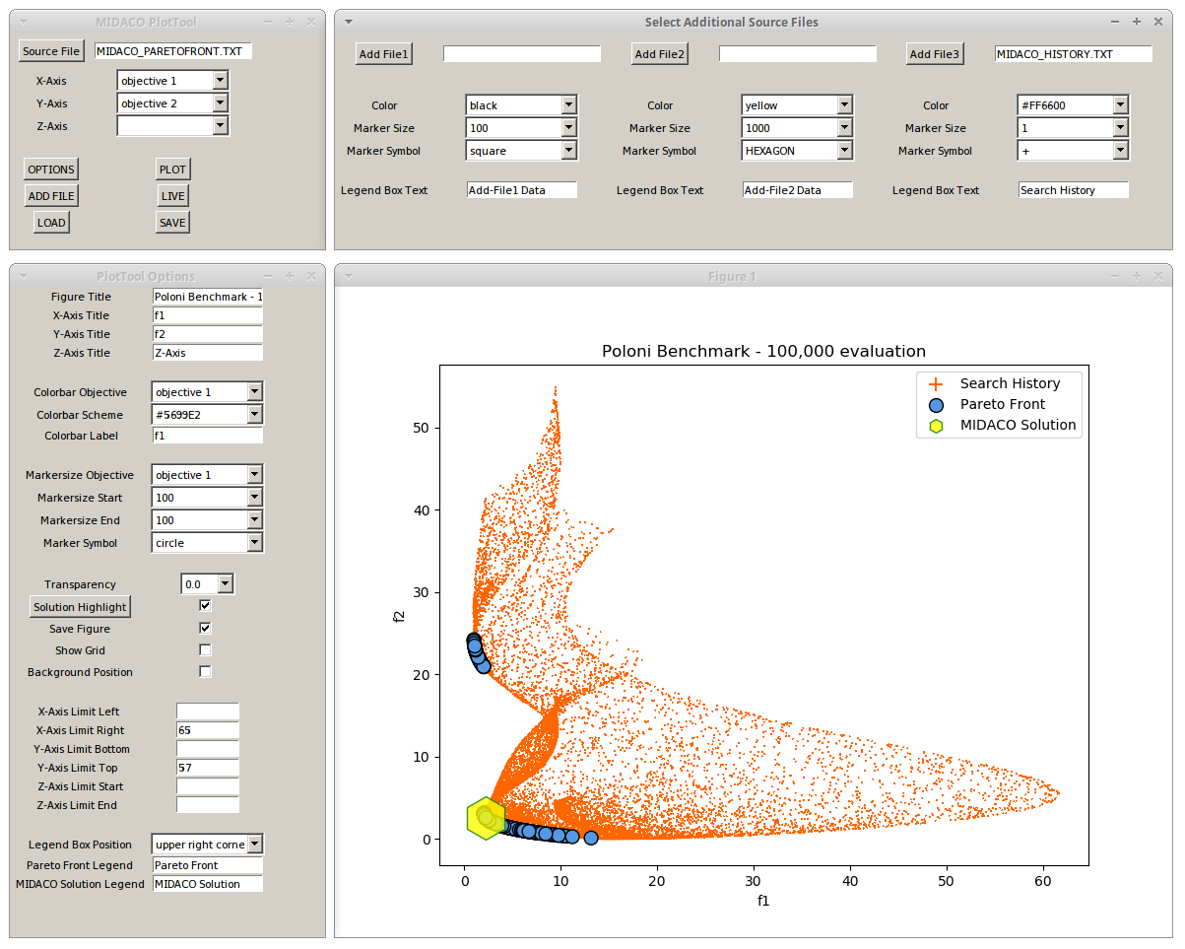Screen dimensions: 1185x949
Task: Toggle the Solution Highlight checkbox
Action: tap(205, 606)
